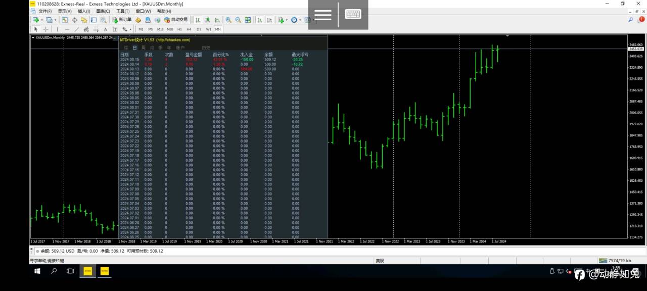Viewport: 647px width, 291px height.
Task: Click the XAUUSDm,Monthly chart title triangle
Action: tap(33, 37)
